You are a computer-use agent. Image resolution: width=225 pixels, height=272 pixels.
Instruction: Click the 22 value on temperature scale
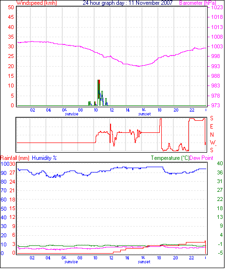pos(220,200)
